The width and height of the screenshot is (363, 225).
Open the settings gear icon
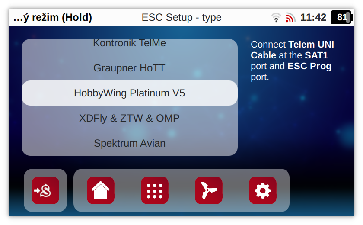(263, 190)
